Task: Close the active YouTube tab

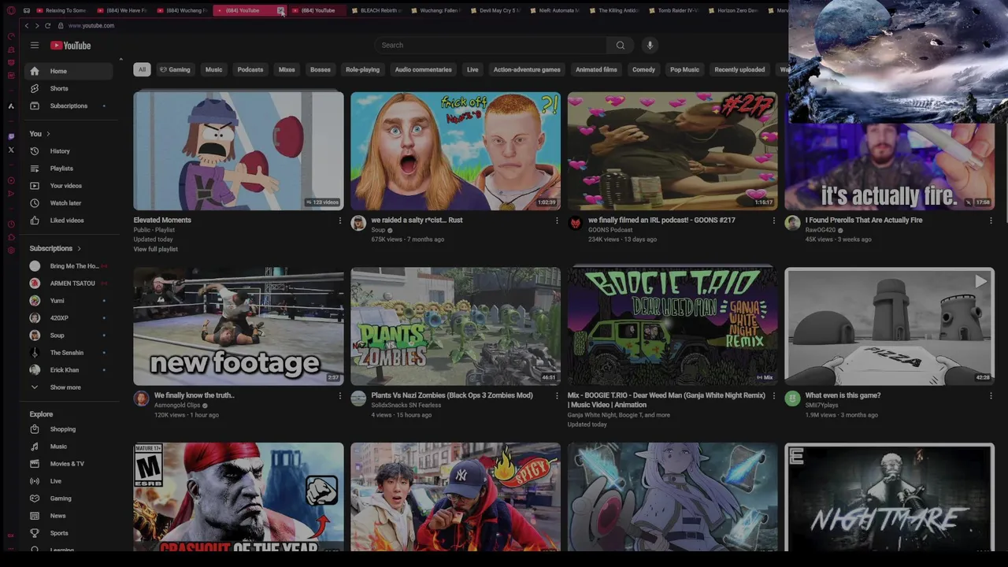Action: pyautogui.click(x=280, y=10)
